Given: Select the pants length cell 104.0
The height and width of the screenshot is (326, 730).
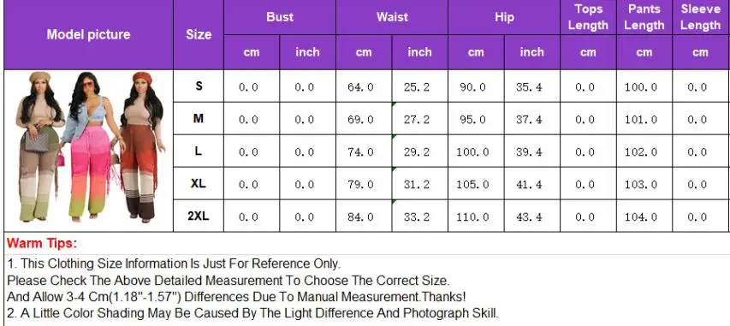Looking at the screenshot, I should pos(644,216).
